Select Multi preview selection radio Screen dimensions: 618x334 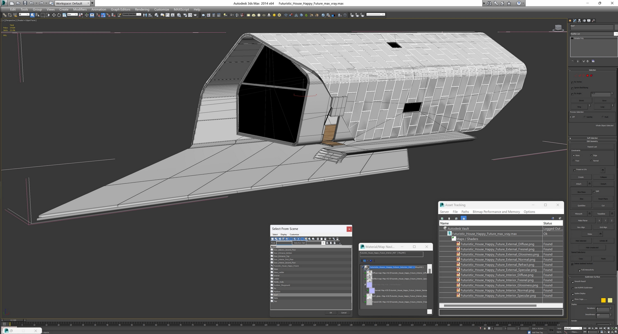tap(603, 117)
